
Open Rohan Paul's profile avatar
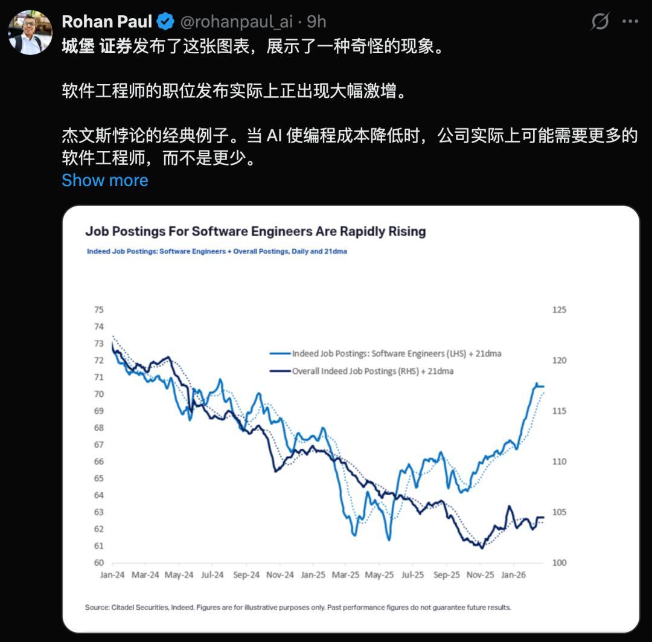(x=30, y=33)
